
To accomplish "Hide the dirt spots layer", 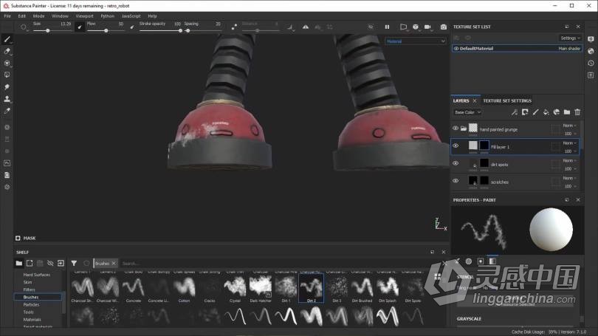I will [456, 163].
